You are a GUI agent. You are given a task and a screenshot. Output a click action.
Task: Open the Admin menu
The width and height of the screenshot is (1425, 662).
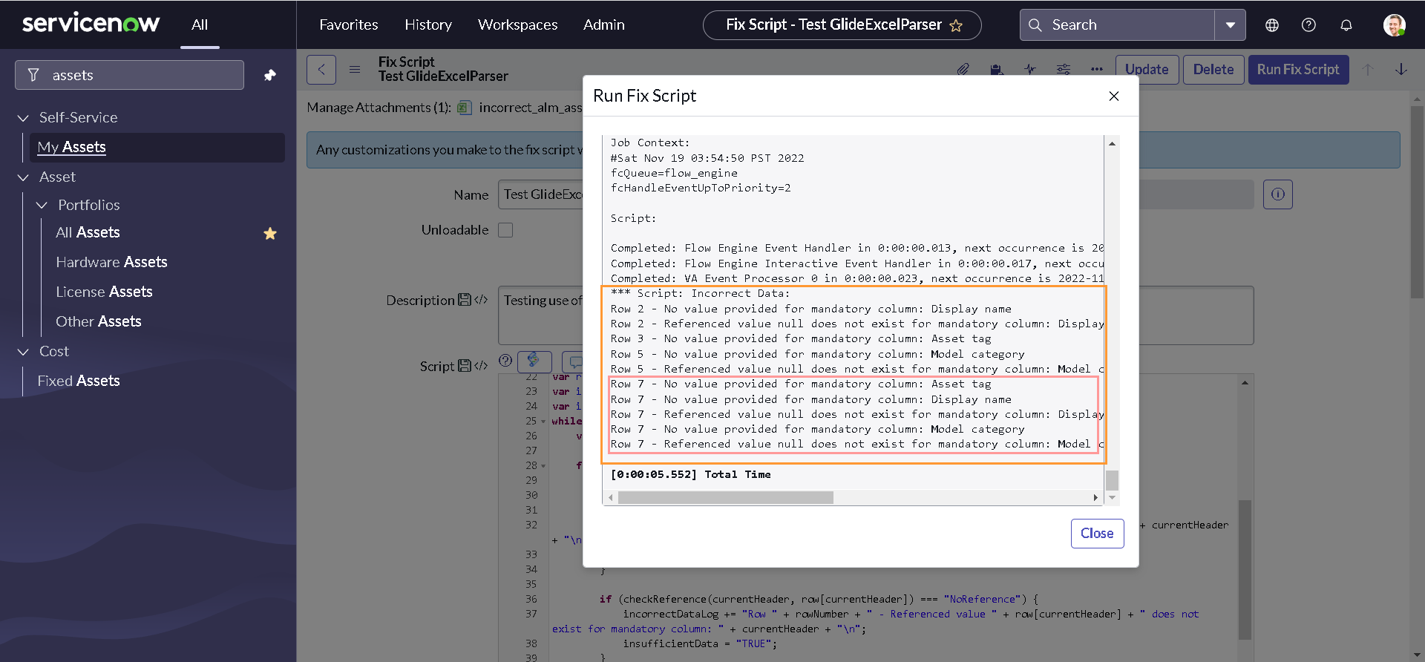[604, 24]
